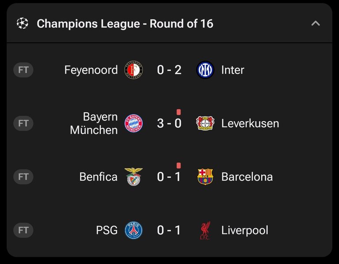
Task: Click the red card indicator above Leverkusen score
Action: tap(179, 112)
